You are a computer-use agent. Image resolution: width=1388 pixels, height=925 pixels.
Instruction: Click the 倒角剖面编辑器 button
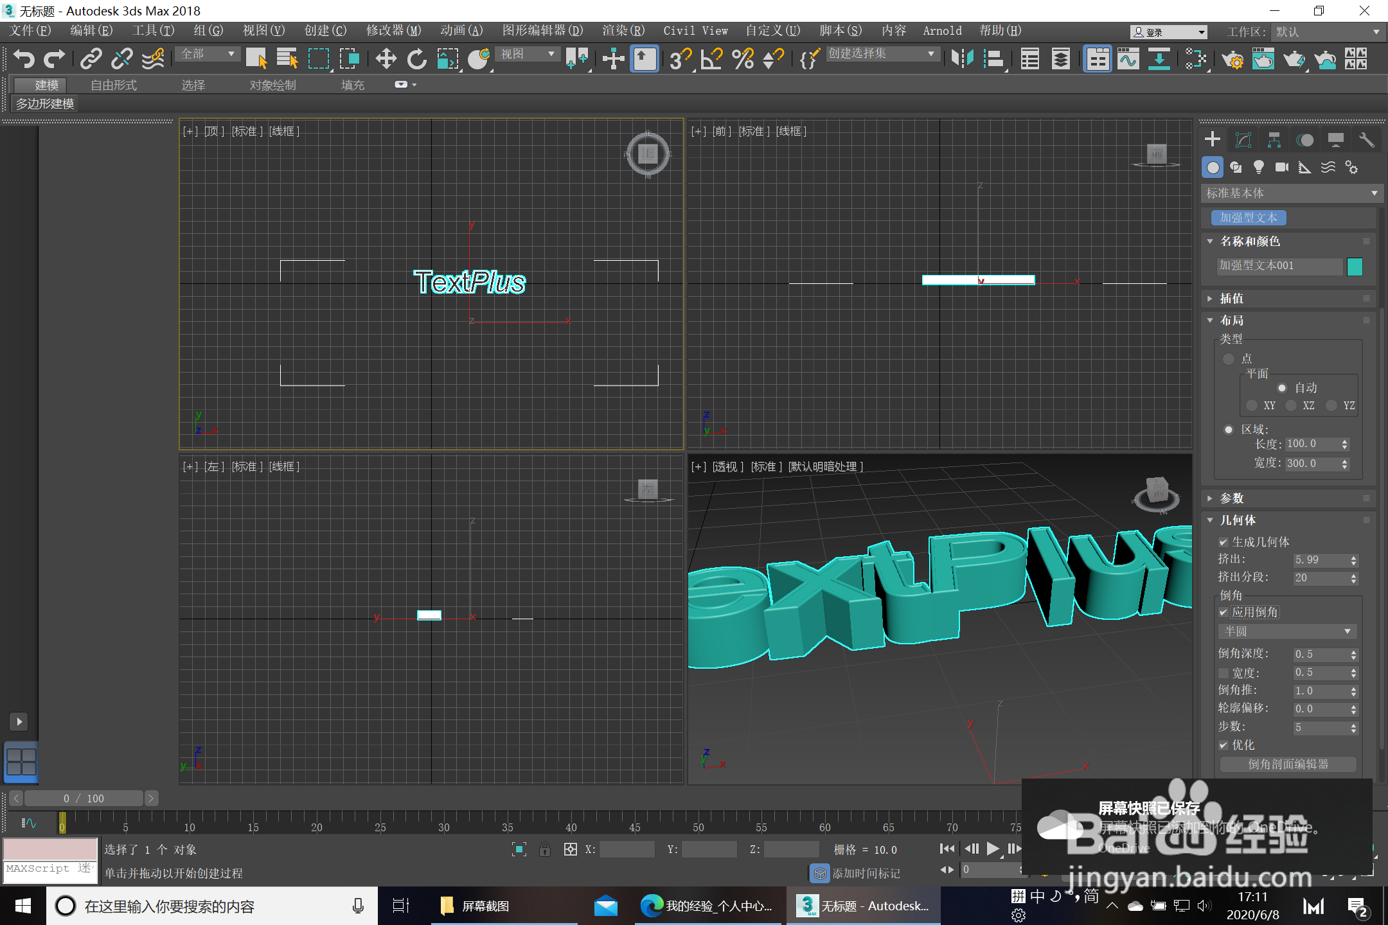(x=1288, y=764)
